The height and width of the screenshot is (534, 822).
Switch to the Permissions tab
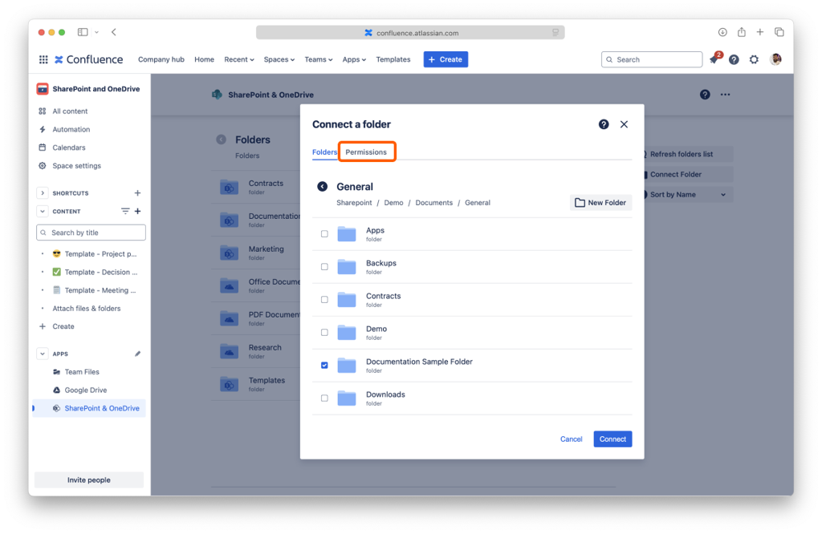[x=366, y=152]
